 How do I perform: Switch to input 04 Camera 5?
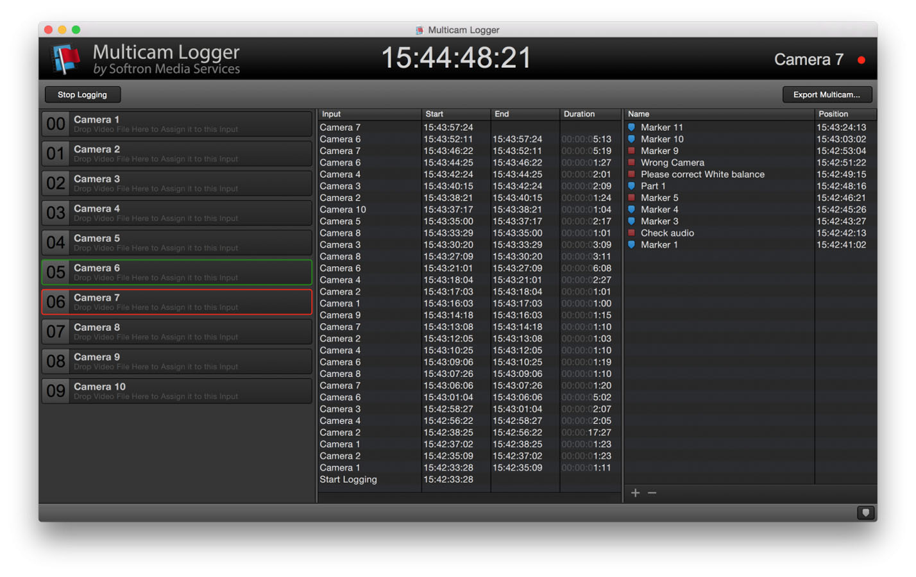click(177, 242)
